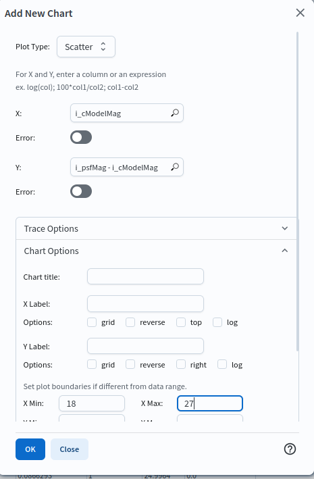Close the Add New Chart dialog
The height and width of the screenshot is (479, 314).
click(x=300, y=13)
